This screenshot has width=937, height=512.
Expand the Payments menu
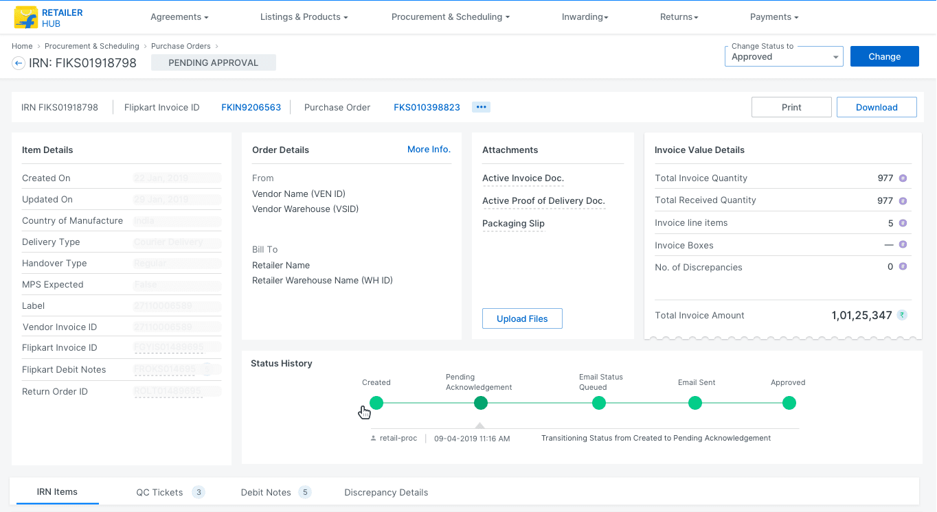click(774, 17)
